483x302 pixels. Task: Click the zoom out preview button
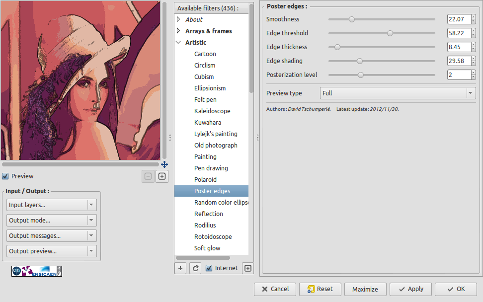pos(148,176)
